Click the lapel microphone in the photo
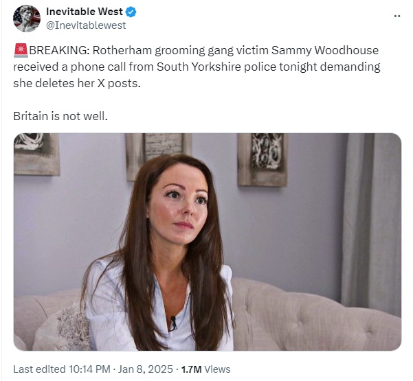Screen dimensions: 413x381 click(172, 323)
